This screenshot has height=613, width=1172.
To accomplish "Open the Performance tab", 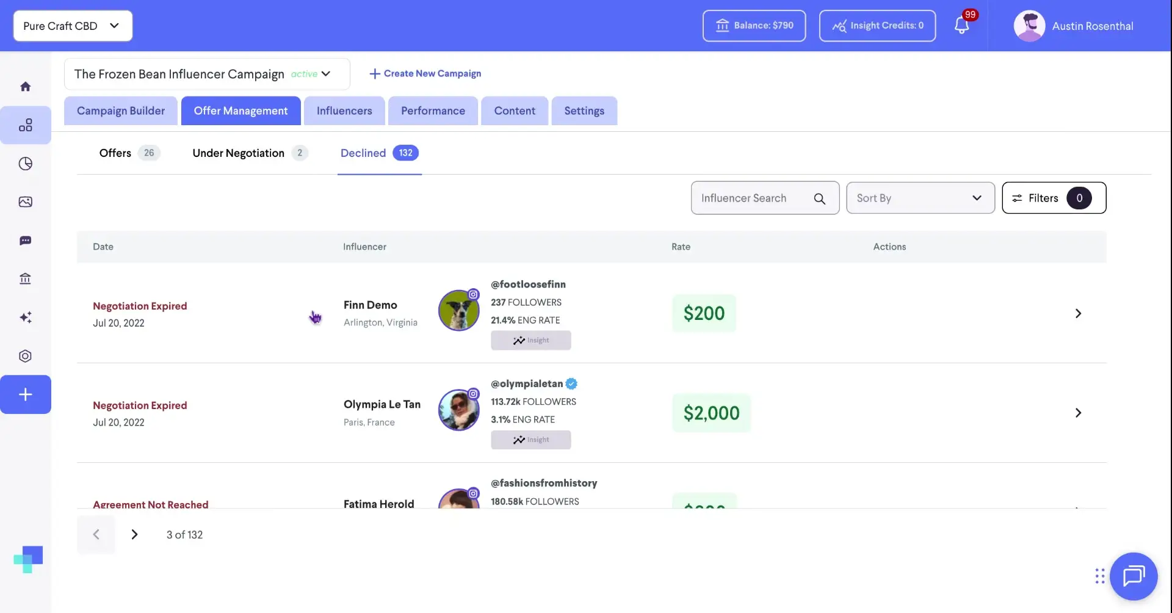I will pos(432,111).
